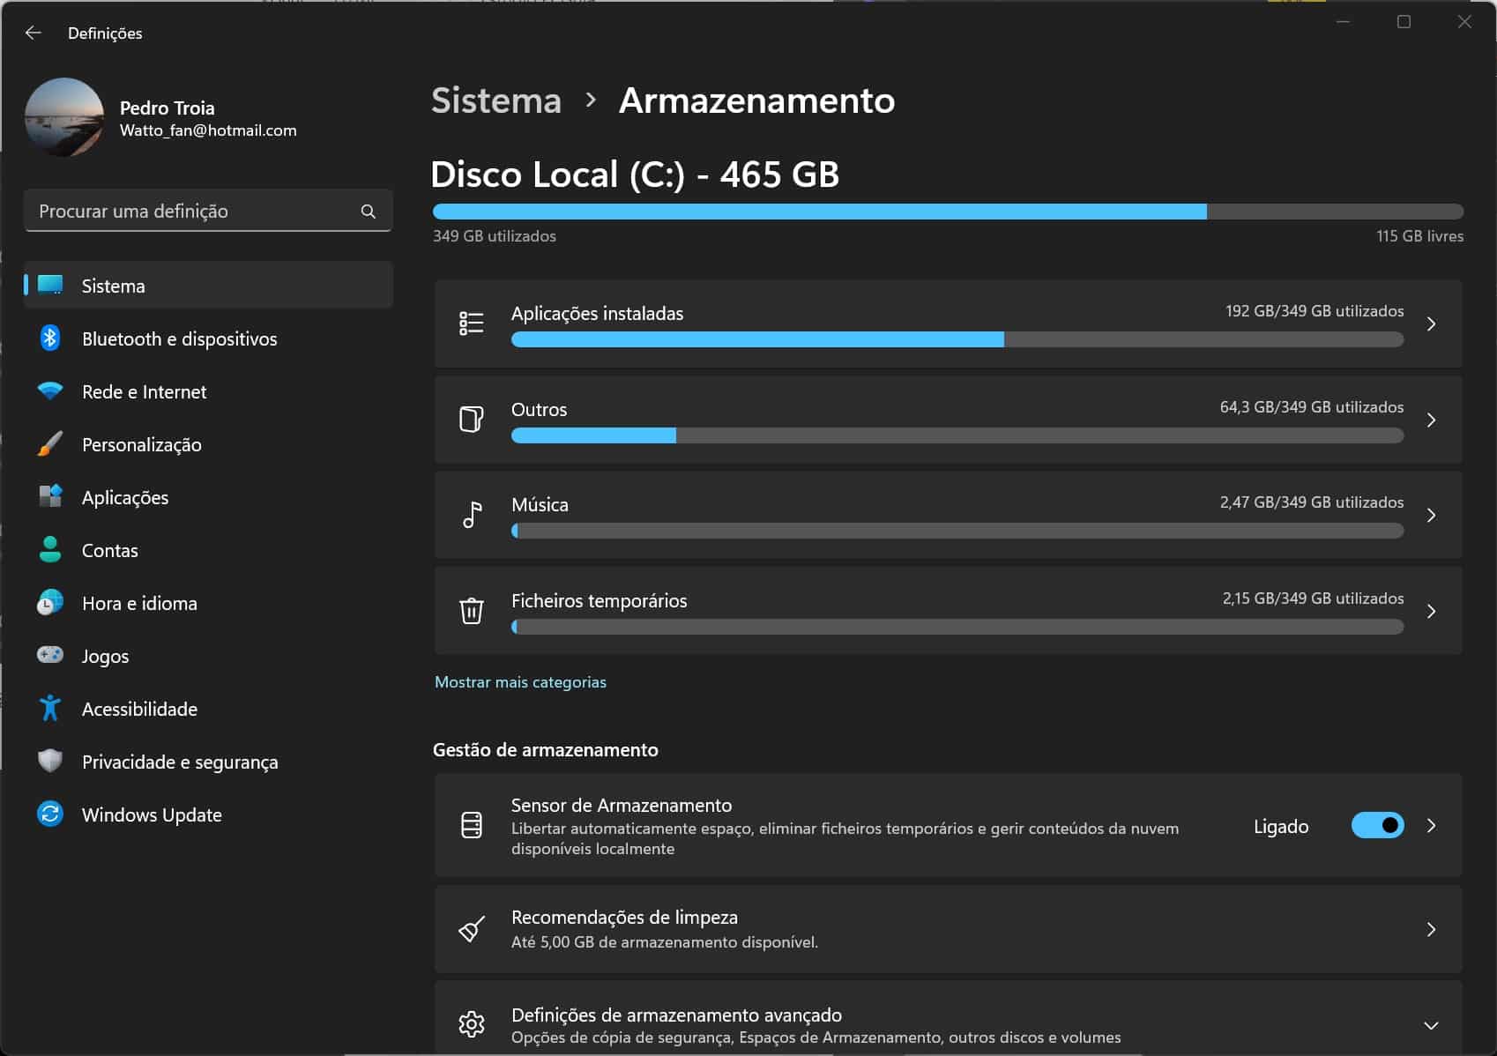
Task: Click the Privacidade e segurança shield icon
Action: (x=50, y=762)
